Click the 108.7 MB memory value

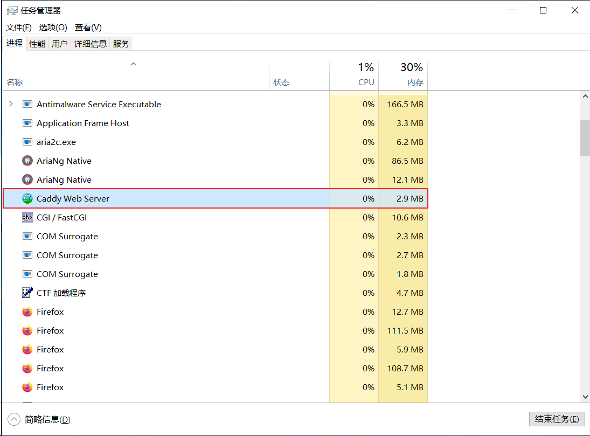coord(405,368)
